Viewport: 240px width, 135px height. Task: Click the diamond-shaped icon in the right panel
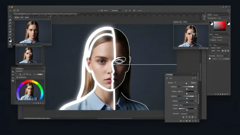coord(210,58)
